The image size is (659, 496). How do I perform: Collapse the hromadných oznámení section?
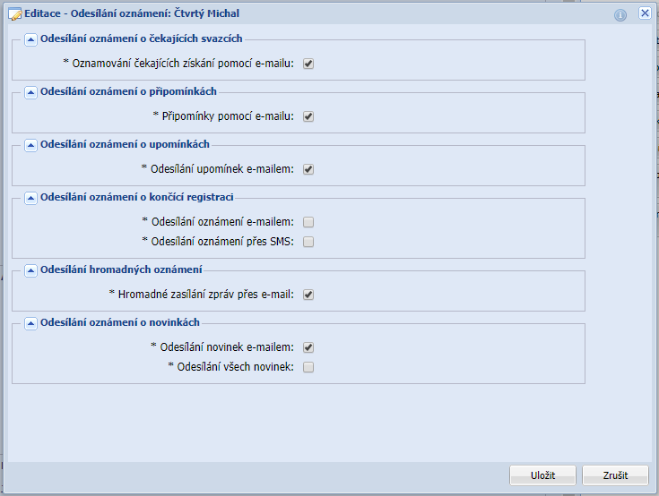(30, 270)
